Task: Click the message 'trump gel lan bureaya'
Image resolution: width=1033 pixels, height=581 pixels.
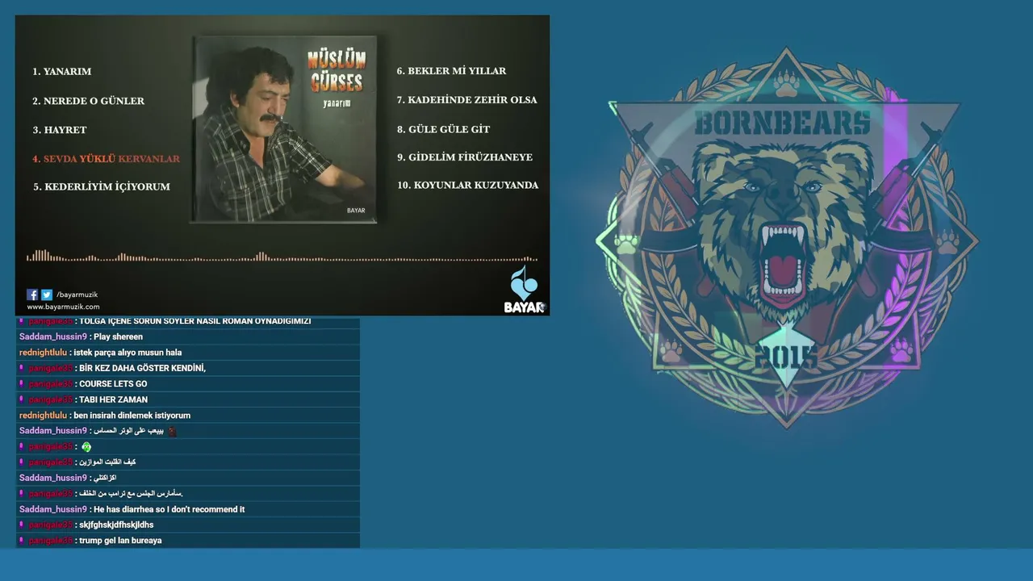Action: tap(120, 541)
